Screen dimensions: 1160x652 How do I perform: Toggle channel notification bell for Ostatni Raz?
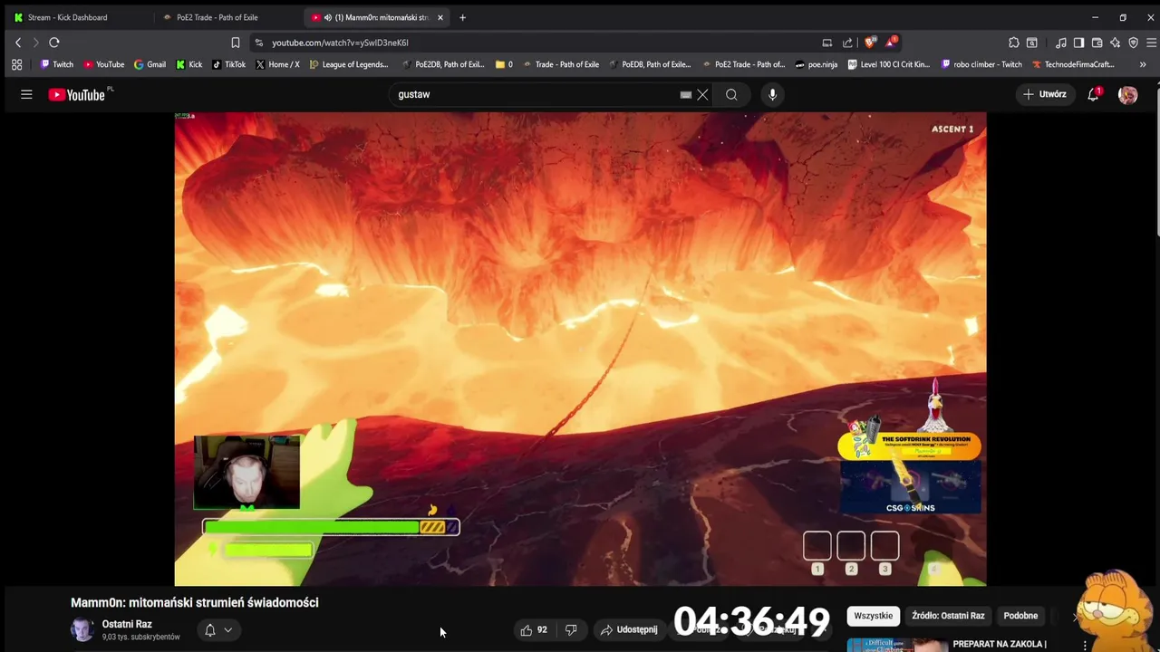pyautogui.click(x=210, y=629)
